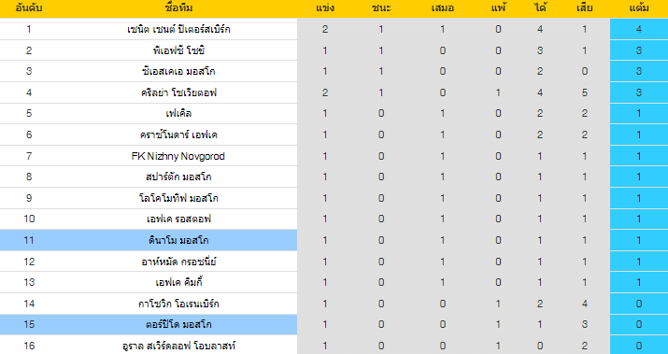Click rank number 4
Screen dimensions: 668x354
coord(29,92)
